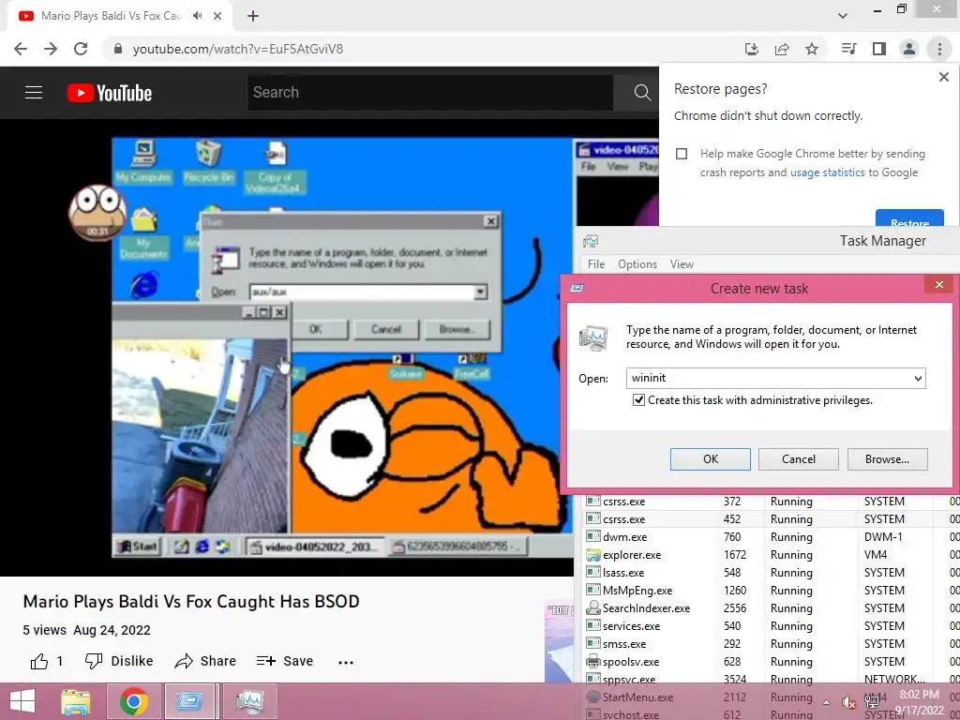Screen dimensions: 960x720
Task: Click the Chrome address bar URL
Action: click(x=237, y=49)
